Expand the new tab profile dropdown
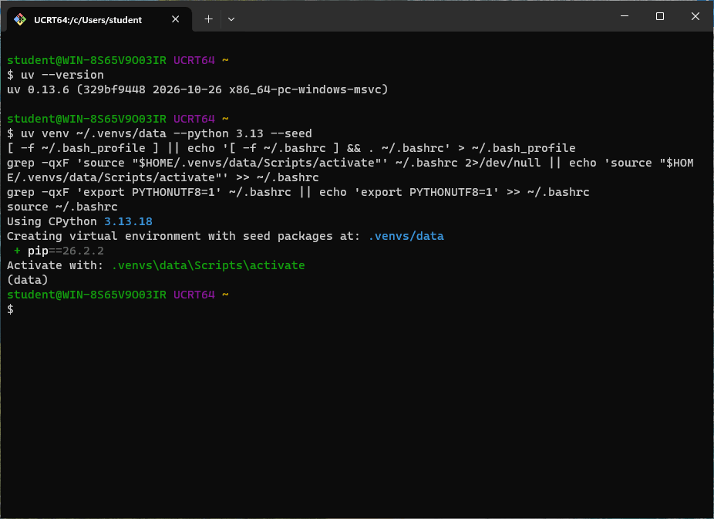This screenshot has height=519, width=714. coord(231,19)
